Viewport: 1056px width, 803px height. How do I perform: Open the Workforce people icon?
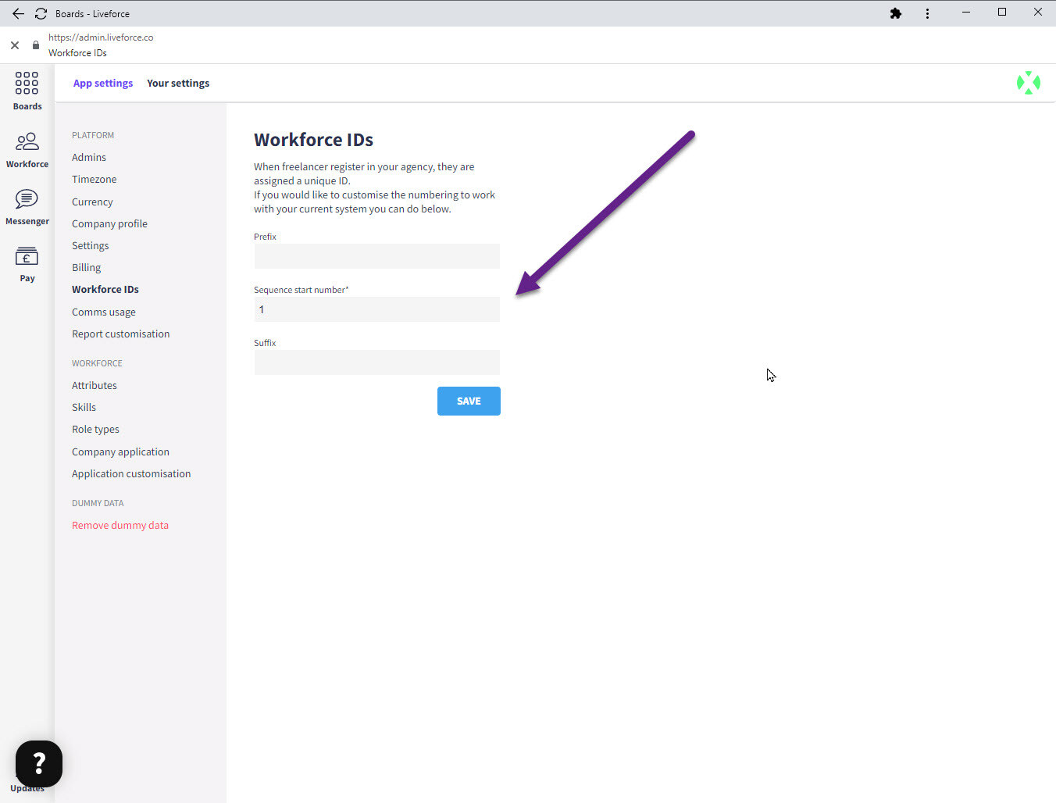tap(27, 142)
